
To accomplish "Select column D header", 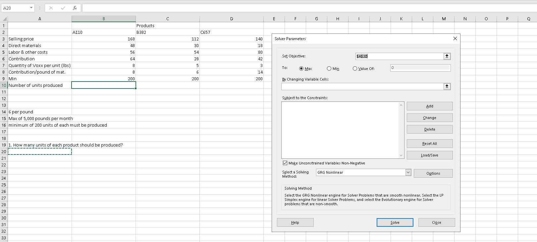I will 232,19.
